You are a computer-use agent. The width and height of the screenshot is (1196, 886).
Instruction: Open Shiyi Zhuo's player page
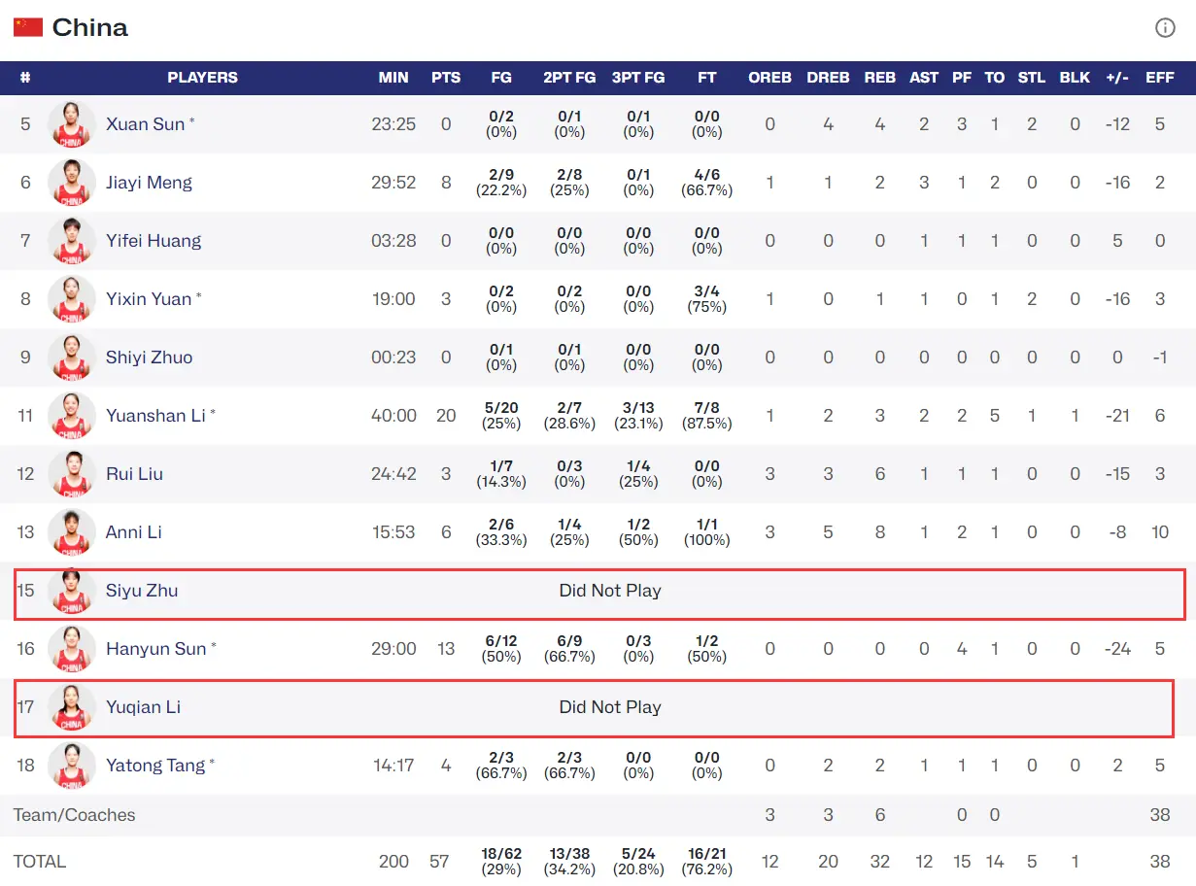point(149,358)
